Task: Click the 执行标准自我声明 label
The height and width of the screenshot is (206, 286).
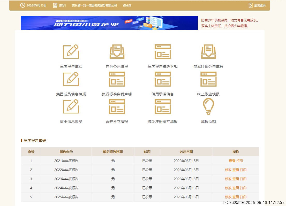Action: point(117,94)
